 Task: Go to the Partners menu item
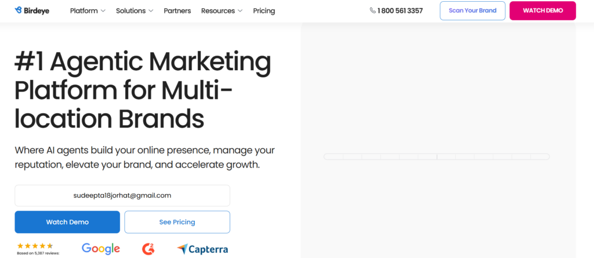tap(177, 11)
